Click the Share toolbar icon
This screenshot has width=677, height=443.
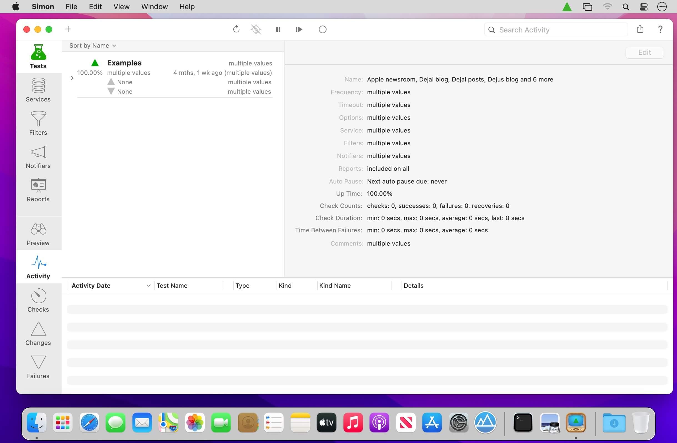pyautogui.click(x=640, y=29)
